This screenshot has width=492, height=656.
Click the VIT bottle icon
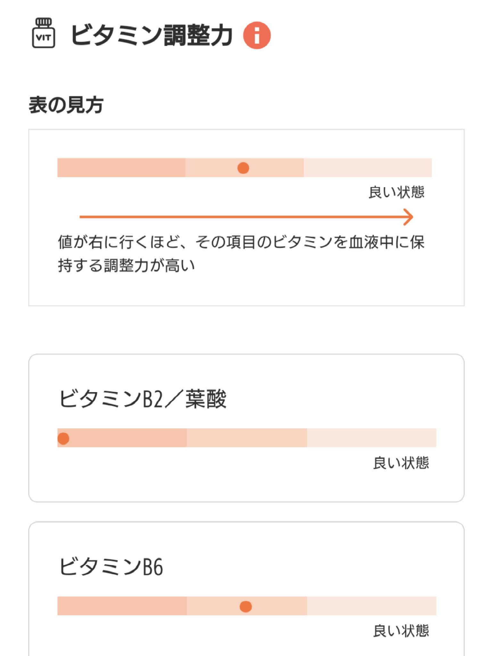pyautogui.click(x=44, y=33)
